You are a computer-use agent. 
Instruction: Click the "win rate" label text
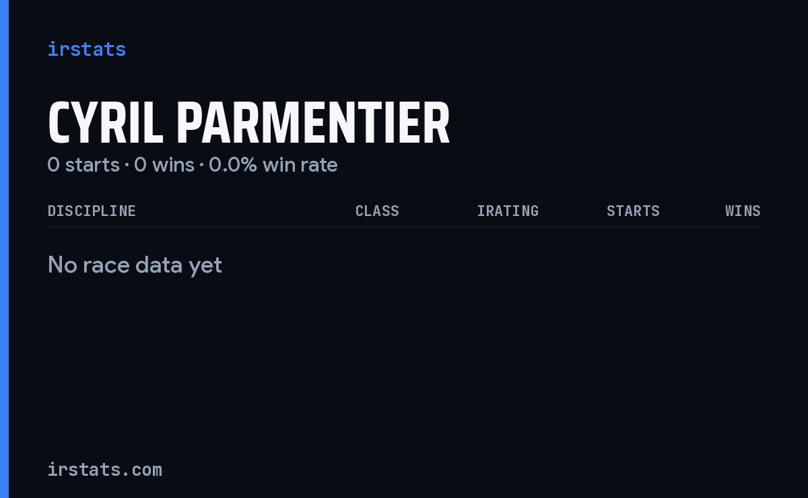[300, 165]
